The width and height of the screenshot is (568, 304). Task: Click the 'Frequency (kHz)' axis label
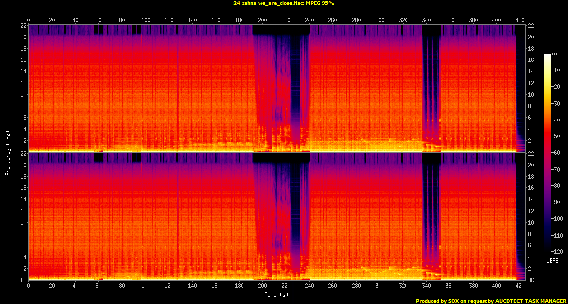coord(7,153)
